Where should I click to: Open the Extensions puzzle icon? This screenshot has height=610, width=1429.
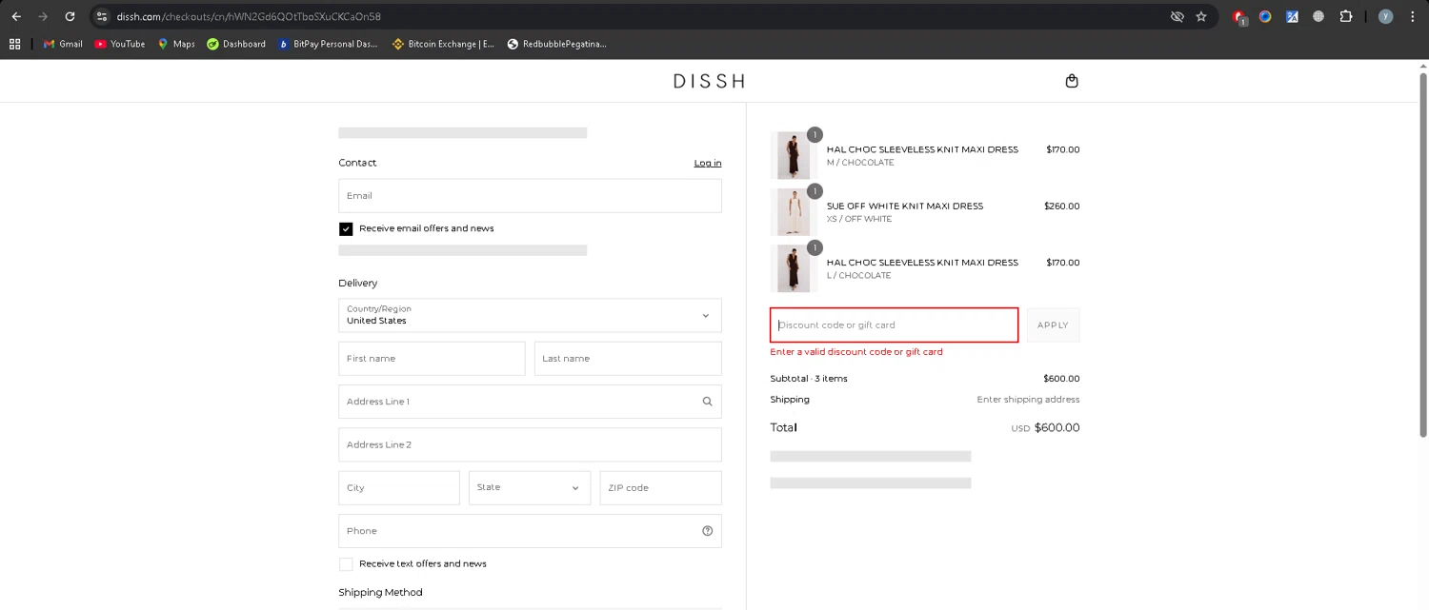point(1346,16)
